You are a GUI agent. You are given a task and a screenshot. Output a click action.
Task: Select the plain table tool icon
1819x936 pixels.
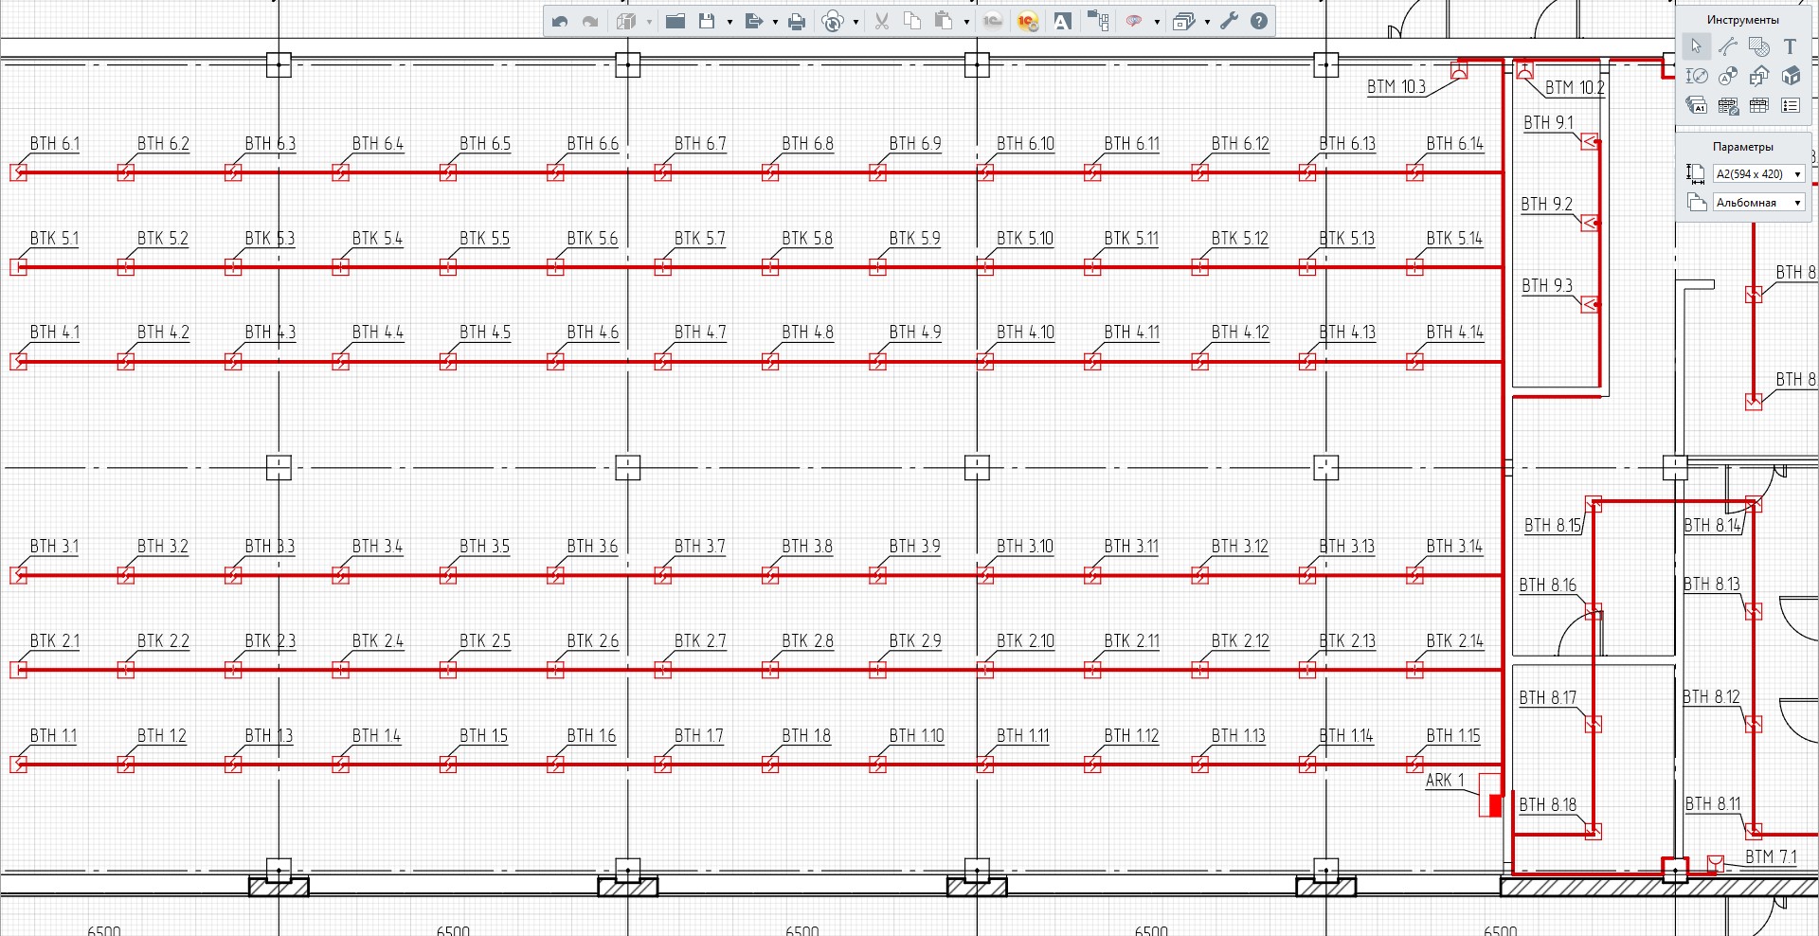tap(1759, 105)
